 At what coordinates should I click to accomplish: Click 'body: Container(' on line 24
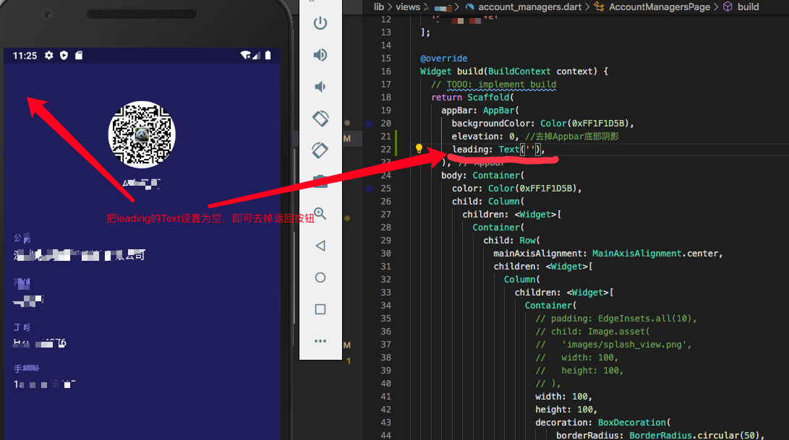483,176
